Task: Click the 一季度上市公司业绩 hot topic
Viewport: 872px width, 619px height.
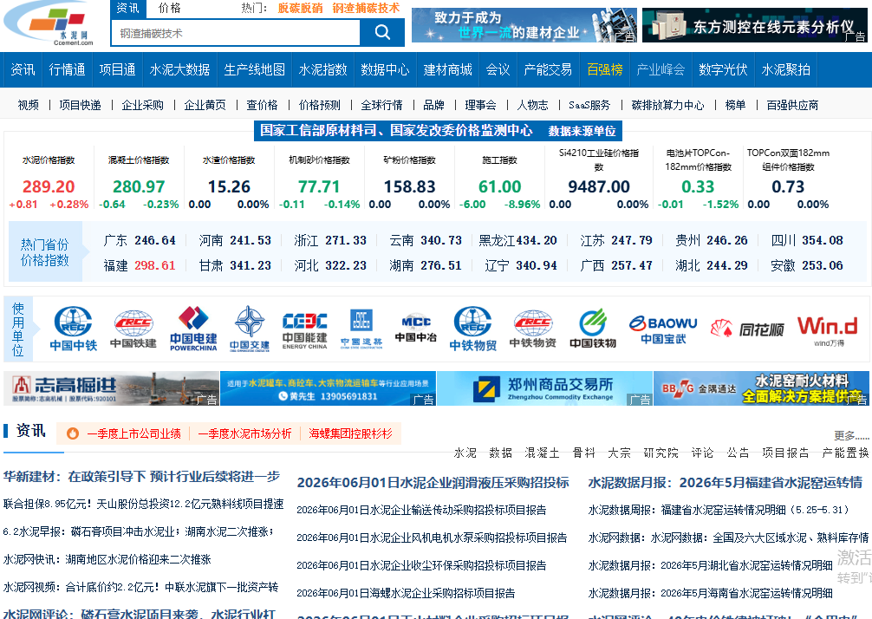Action: click(134, 433)
